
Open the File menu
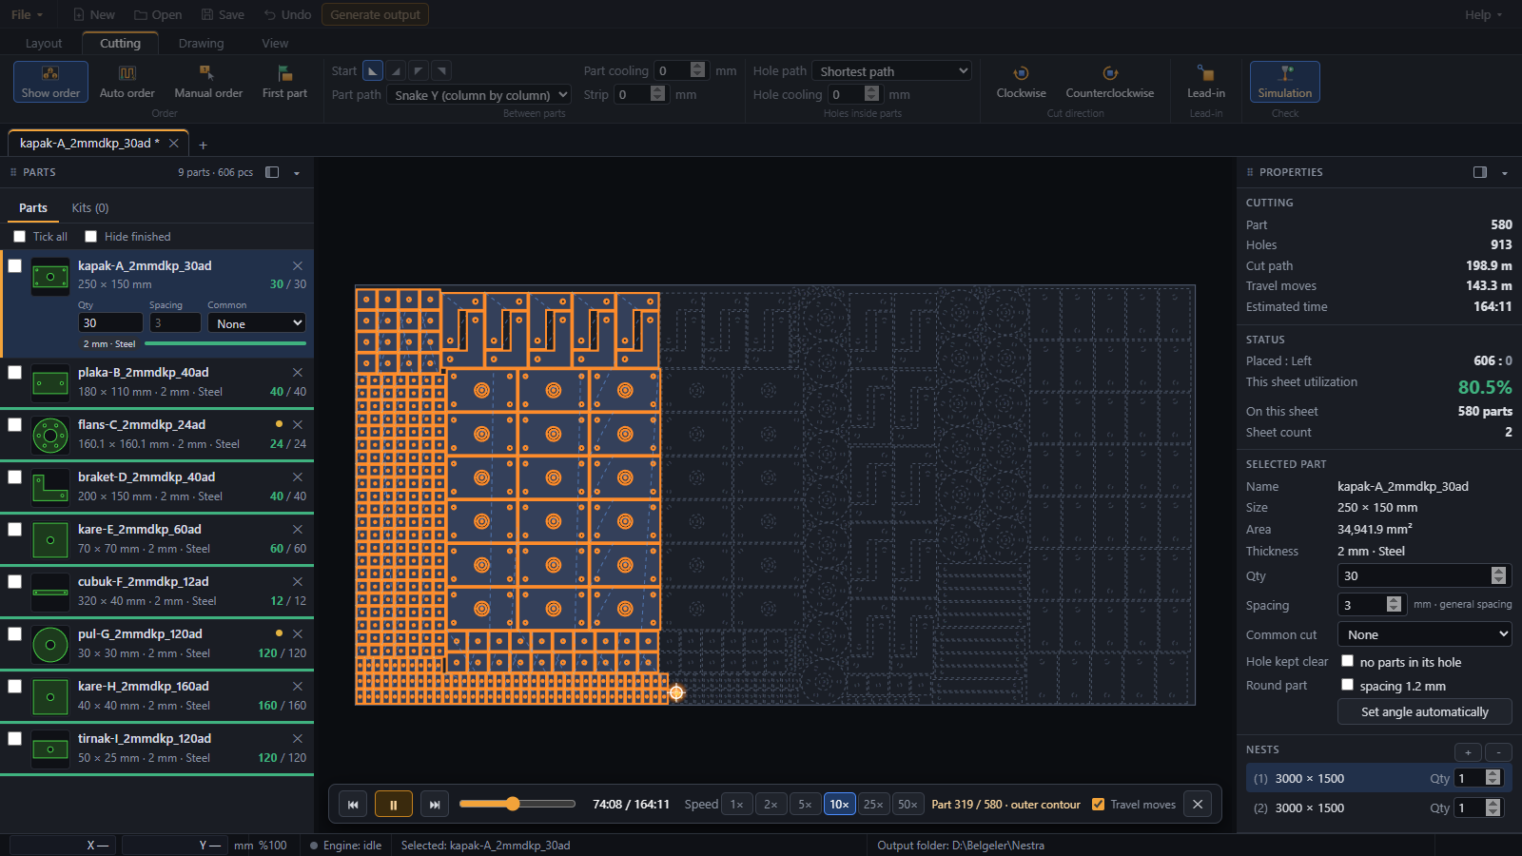27,14
